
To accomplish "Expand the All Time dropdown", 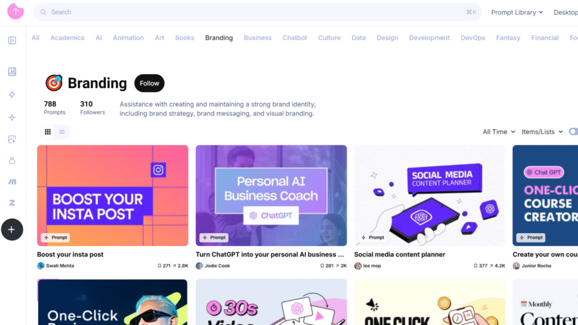I will [x=499, y=131].
